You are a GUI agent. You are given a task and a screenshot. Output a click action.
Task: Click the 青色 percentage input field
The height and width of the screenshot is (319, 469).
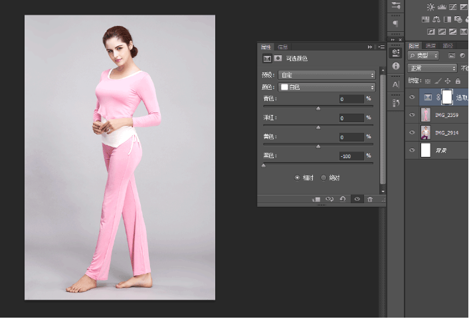(x=350, y=99)
